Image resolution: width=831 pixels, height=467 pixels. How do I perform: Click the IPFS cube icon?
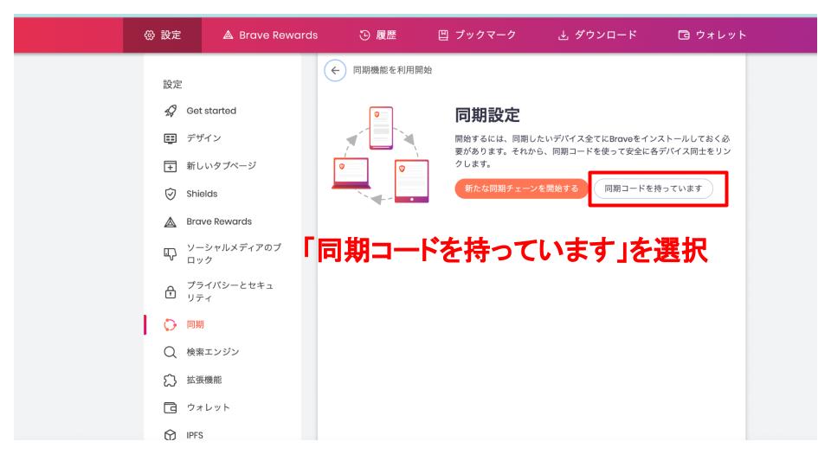[x=171, y=435]
